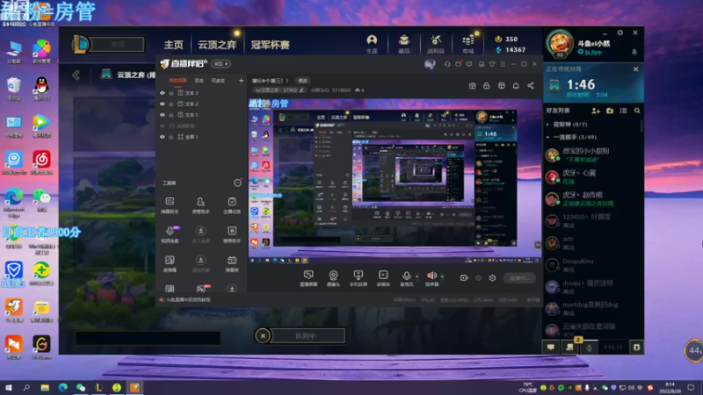
Task: Open 读弹幕 tool in toolbox
Action: click(170, 263)
